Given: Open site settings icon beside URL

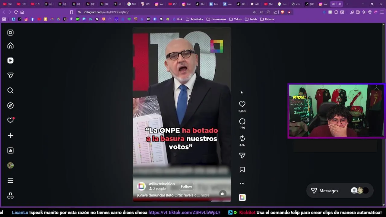Looking at the screenshot, I should pyautogui.click(x=79, y=12).
